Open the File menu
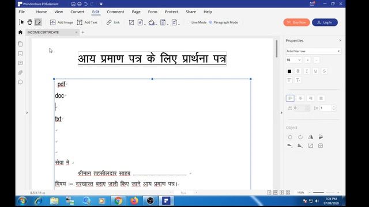369x207 pixels. tap(22, 11)
